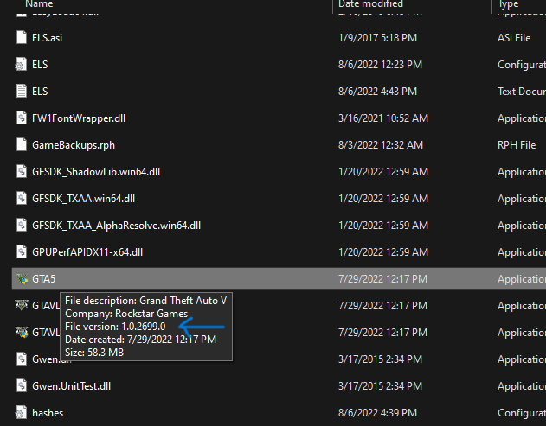Click the GTAVL icon dated 7/29/2022 above Gwen
The height and width of the screenshot is (426, 546).
(22, 332)
